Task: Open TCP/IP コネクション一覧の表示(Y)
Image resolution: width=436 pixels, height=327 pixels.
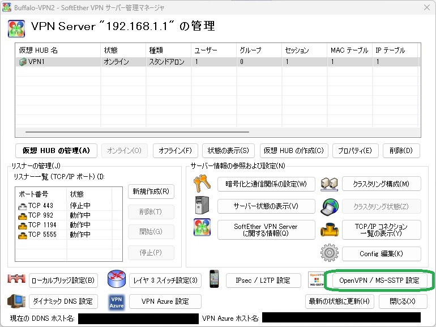Action: [382, 230]
